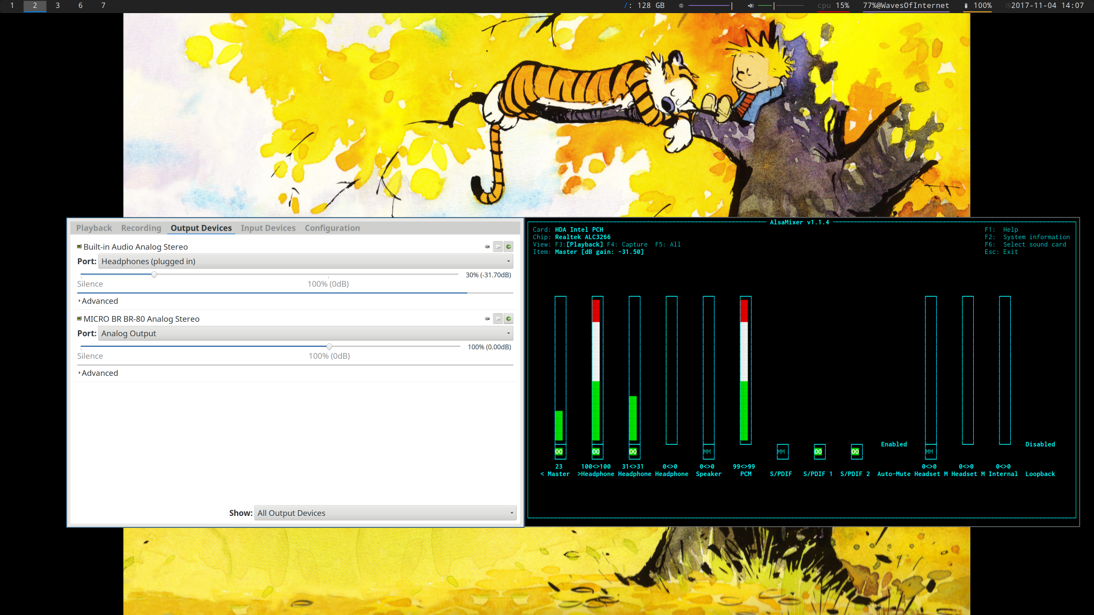The width and height of the screenshot is (1094, 615).
Task: Select the F5: All view in AlsaMixer
Action: click(x=668, y=245)
